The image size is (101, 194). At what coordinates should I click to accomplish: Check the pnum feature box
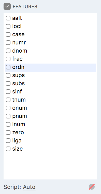pos(8,116)
